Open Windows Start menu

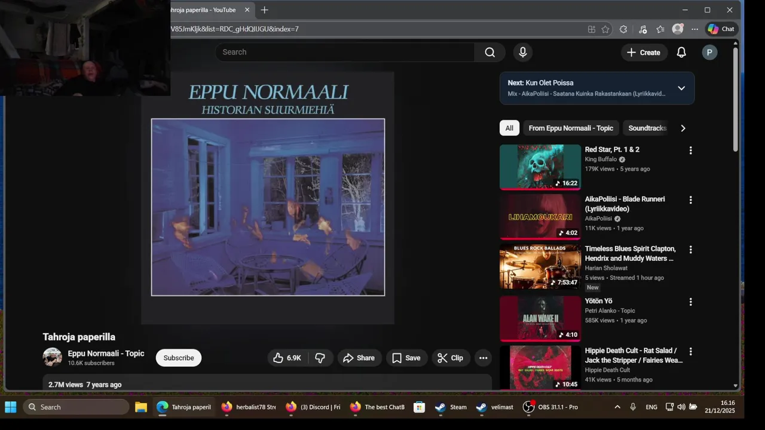[x=11, y=407]
